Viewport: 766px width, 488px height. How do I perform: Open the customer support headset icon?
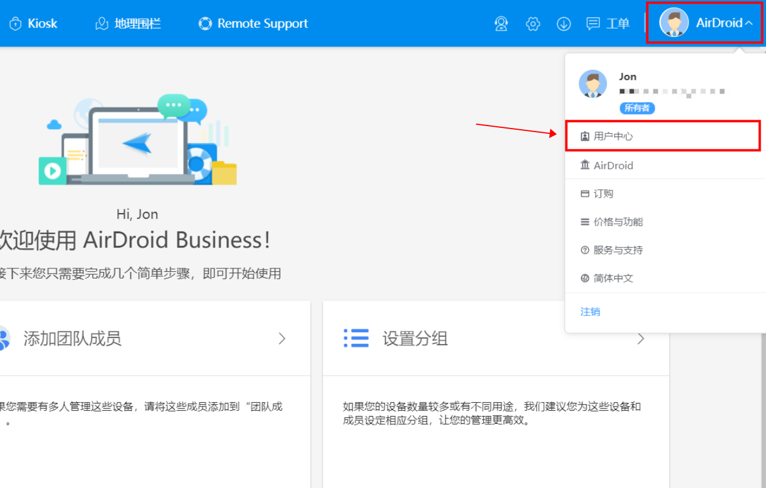tap(501, 24)
